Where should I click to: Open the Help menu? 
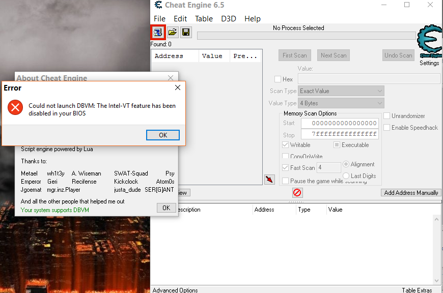(252, 19)
